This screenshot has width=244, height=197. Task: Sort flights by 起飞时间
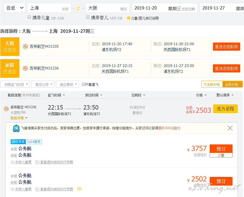point(56,95)
